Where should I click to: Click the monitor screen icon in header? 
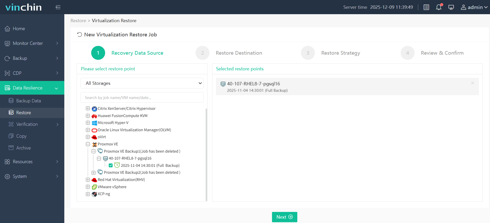[x=451, y=7]
